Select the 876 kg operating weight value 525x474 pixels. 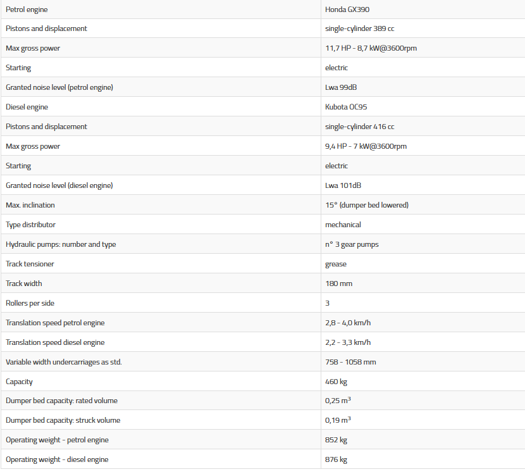click(336, 459)
